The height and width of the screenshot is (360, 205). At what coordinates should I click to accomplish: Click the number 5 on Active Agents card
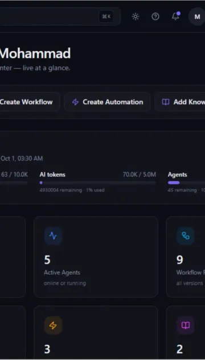pos(47,260)
